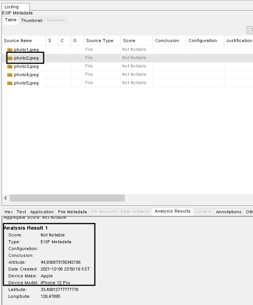This screenshot has width=253, height=305.
Task: Open the Summary tab
Action: click(x=56, y=20)
